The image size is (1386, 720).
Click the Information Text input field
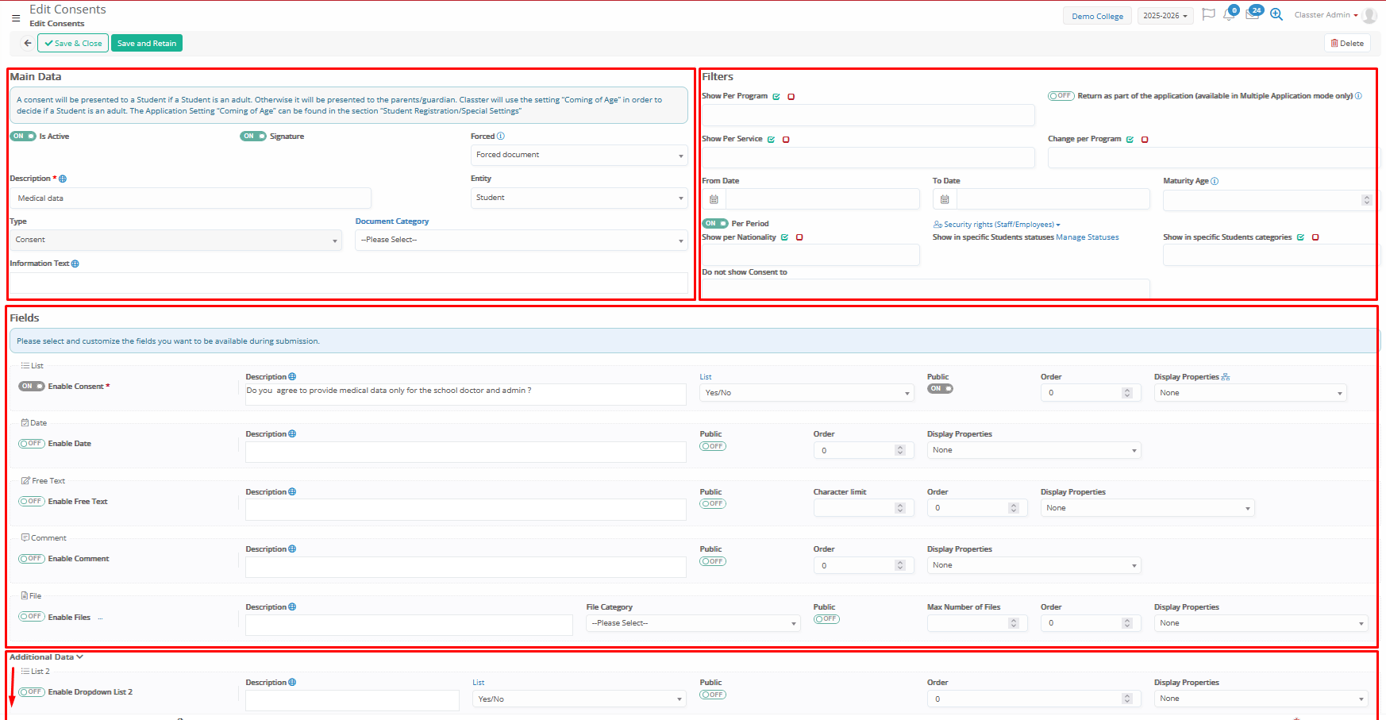point(348,283)
